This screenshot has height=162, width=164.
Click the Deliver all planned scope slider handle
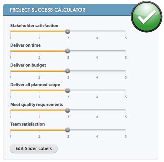(68, 91)
